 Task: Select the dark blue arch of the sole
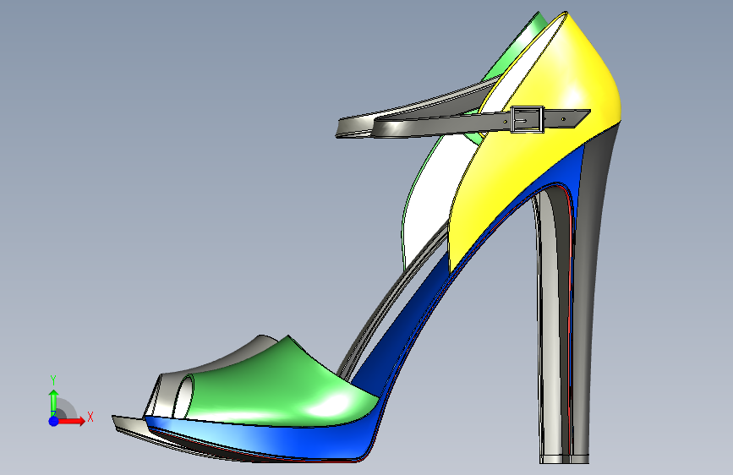(402, 327)
